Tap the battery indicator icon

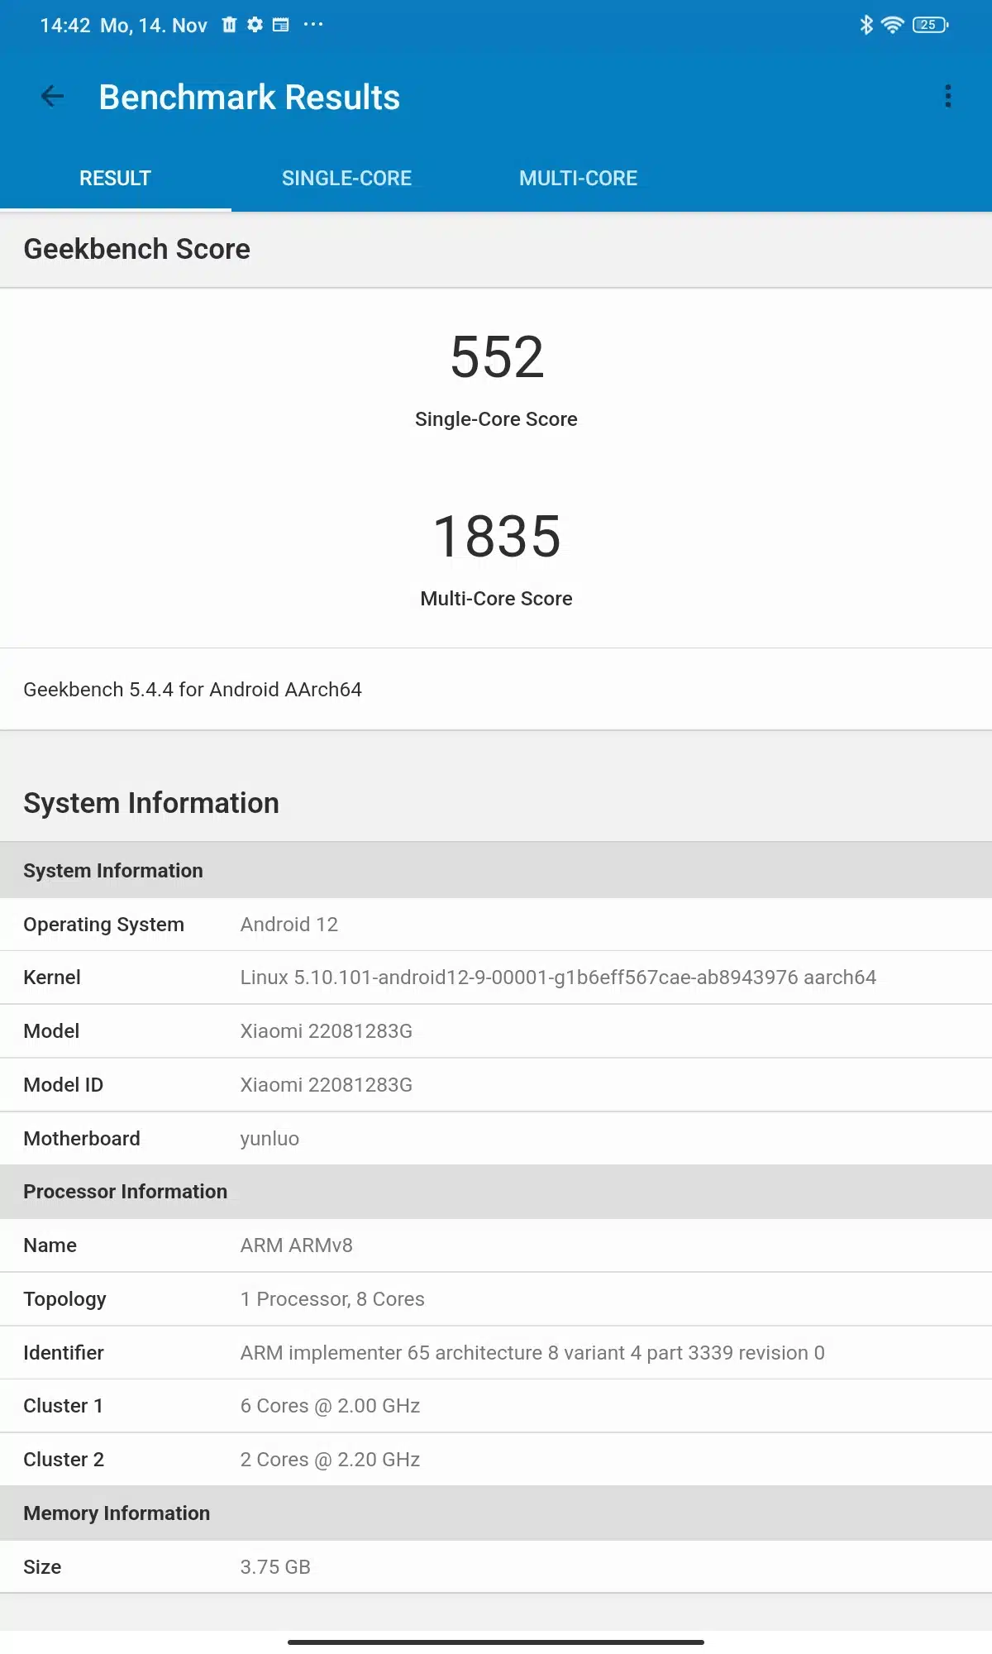click(930, 25)
